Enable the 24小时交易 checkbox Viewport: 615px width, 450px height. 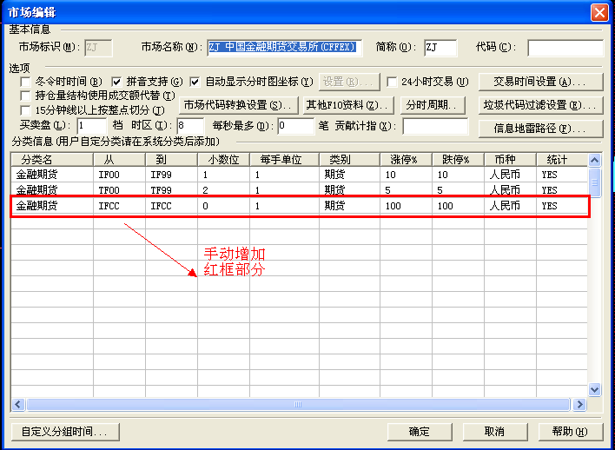click(x=392, y=82)
